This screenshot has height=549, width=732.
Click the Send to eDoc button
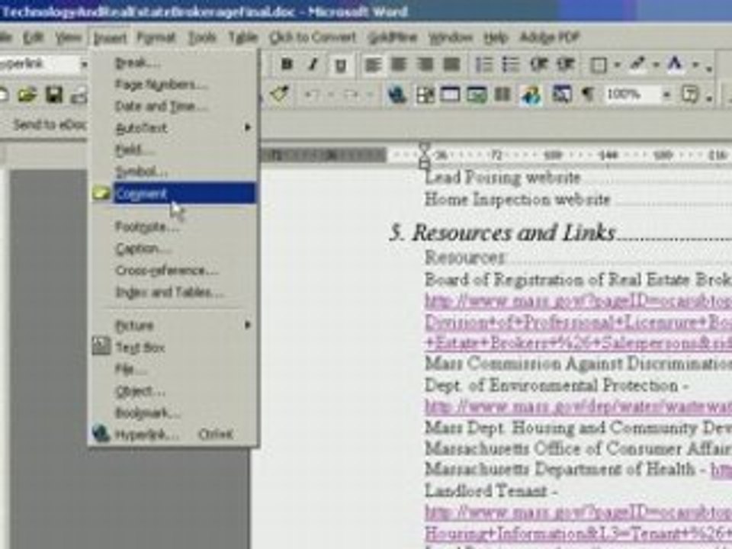point(50,124)
